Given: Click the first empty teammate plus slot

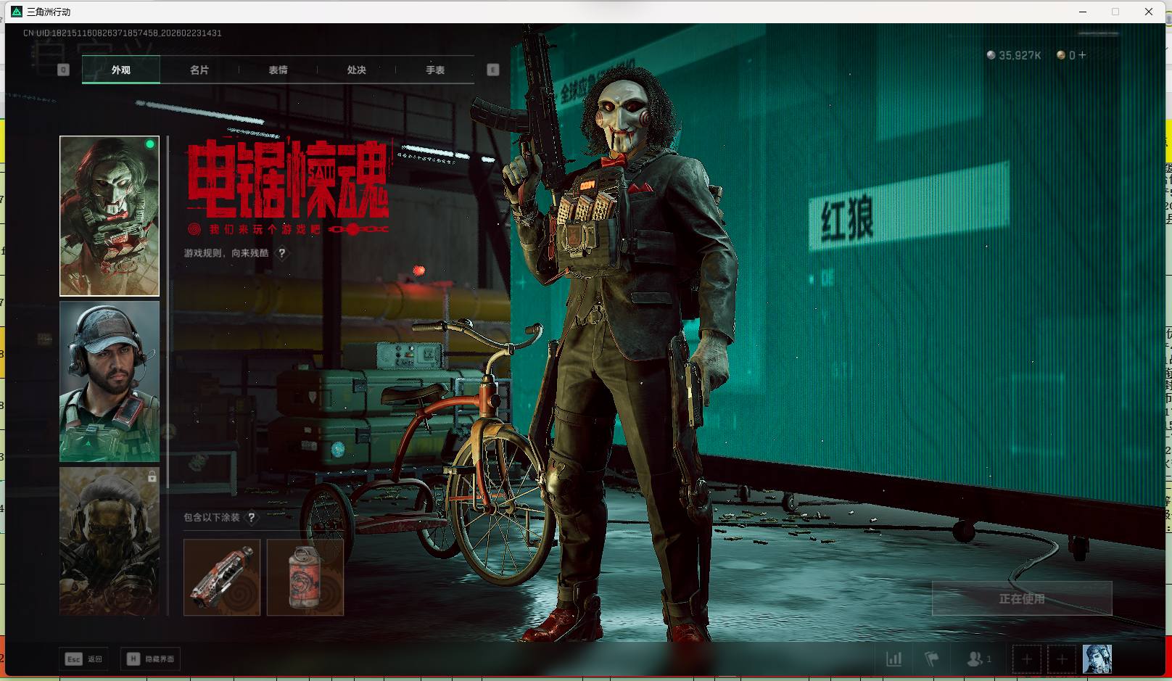Looking at the screenshot, I should pos(1027,659).
